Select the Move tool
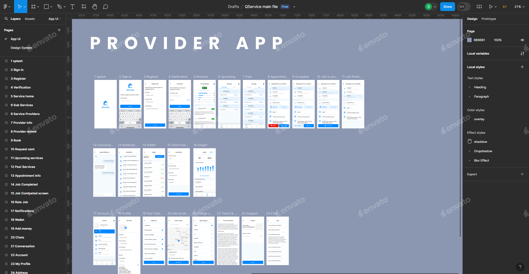This screenshot has height=274, width=529. pos(20,6)
